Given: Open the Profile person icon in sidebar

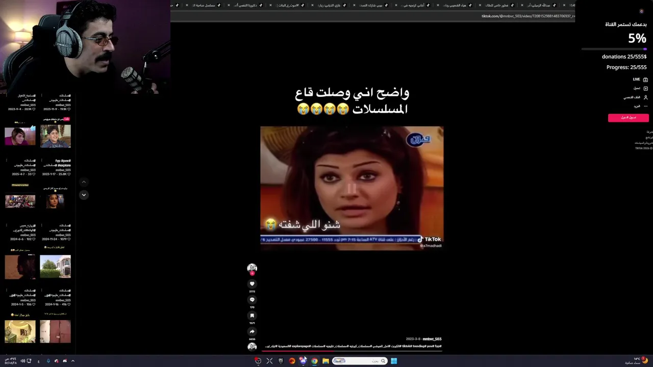Looking at the screenshot, I should point(645,97).
